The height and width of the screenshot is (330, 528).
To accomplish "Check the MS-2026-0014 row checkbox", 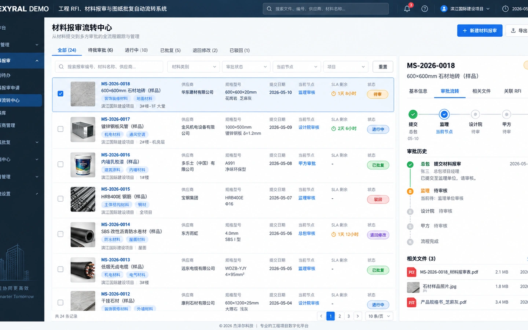I will click(x=60, y=234).
